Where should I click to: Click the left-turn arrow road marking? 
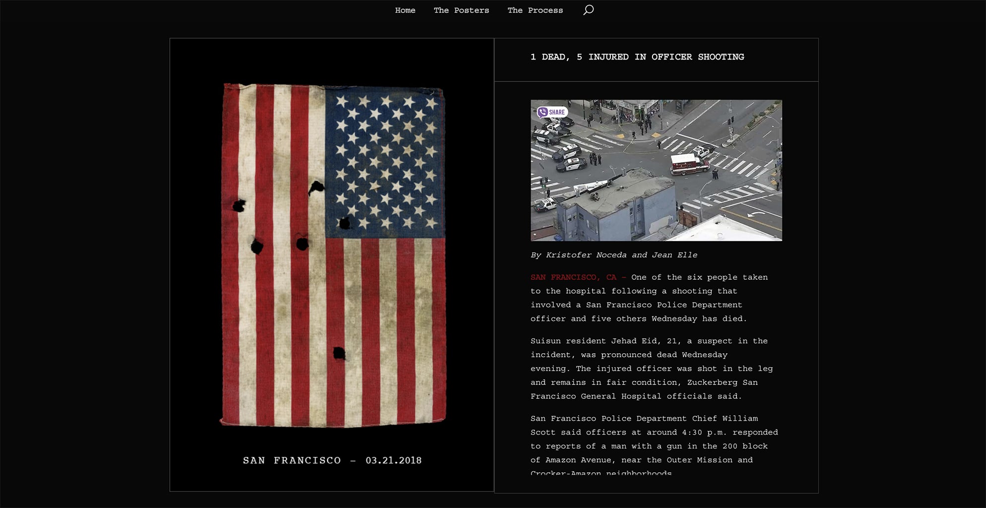point(754,214)
